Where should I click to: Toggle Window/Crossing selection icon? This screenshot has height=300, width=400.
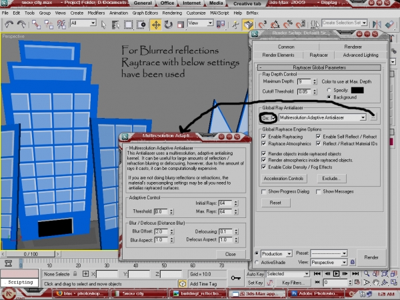click(x=141, y=25)
